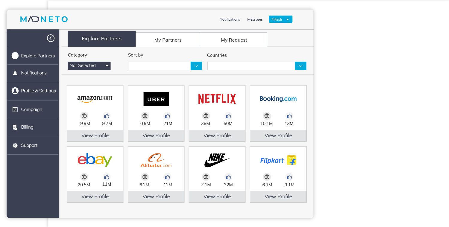Click the globe icon on Netflix card

point(206,116)
